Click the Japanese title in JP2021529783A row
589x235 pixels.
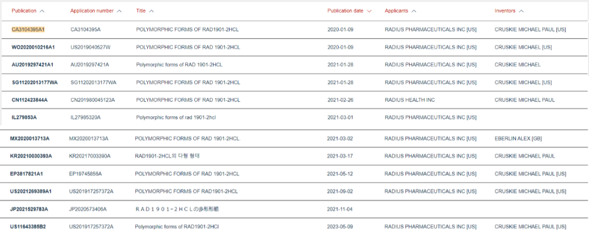coord(177,209)
